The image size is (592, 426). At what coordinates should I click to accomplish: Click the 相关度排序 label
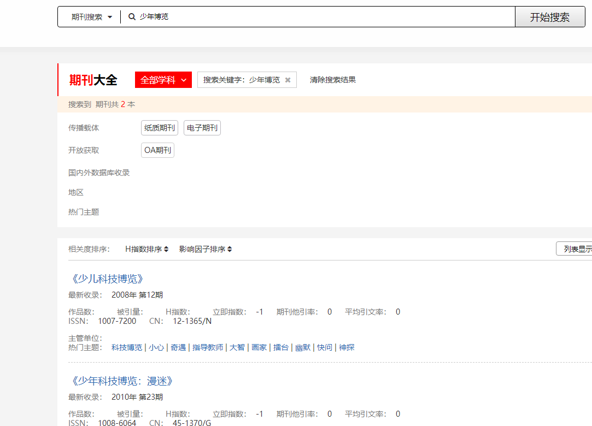point(89,249)
